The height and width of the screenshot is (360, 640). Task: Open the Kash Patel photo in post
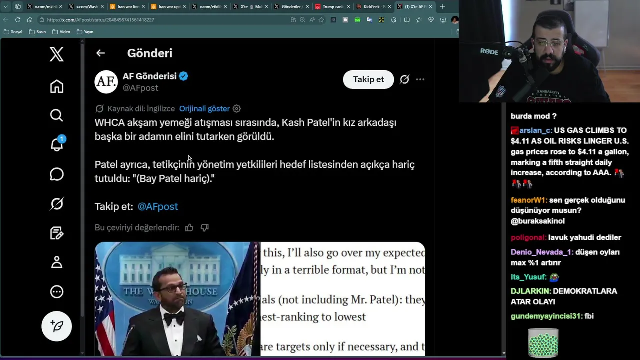click(x=177, y=299)
